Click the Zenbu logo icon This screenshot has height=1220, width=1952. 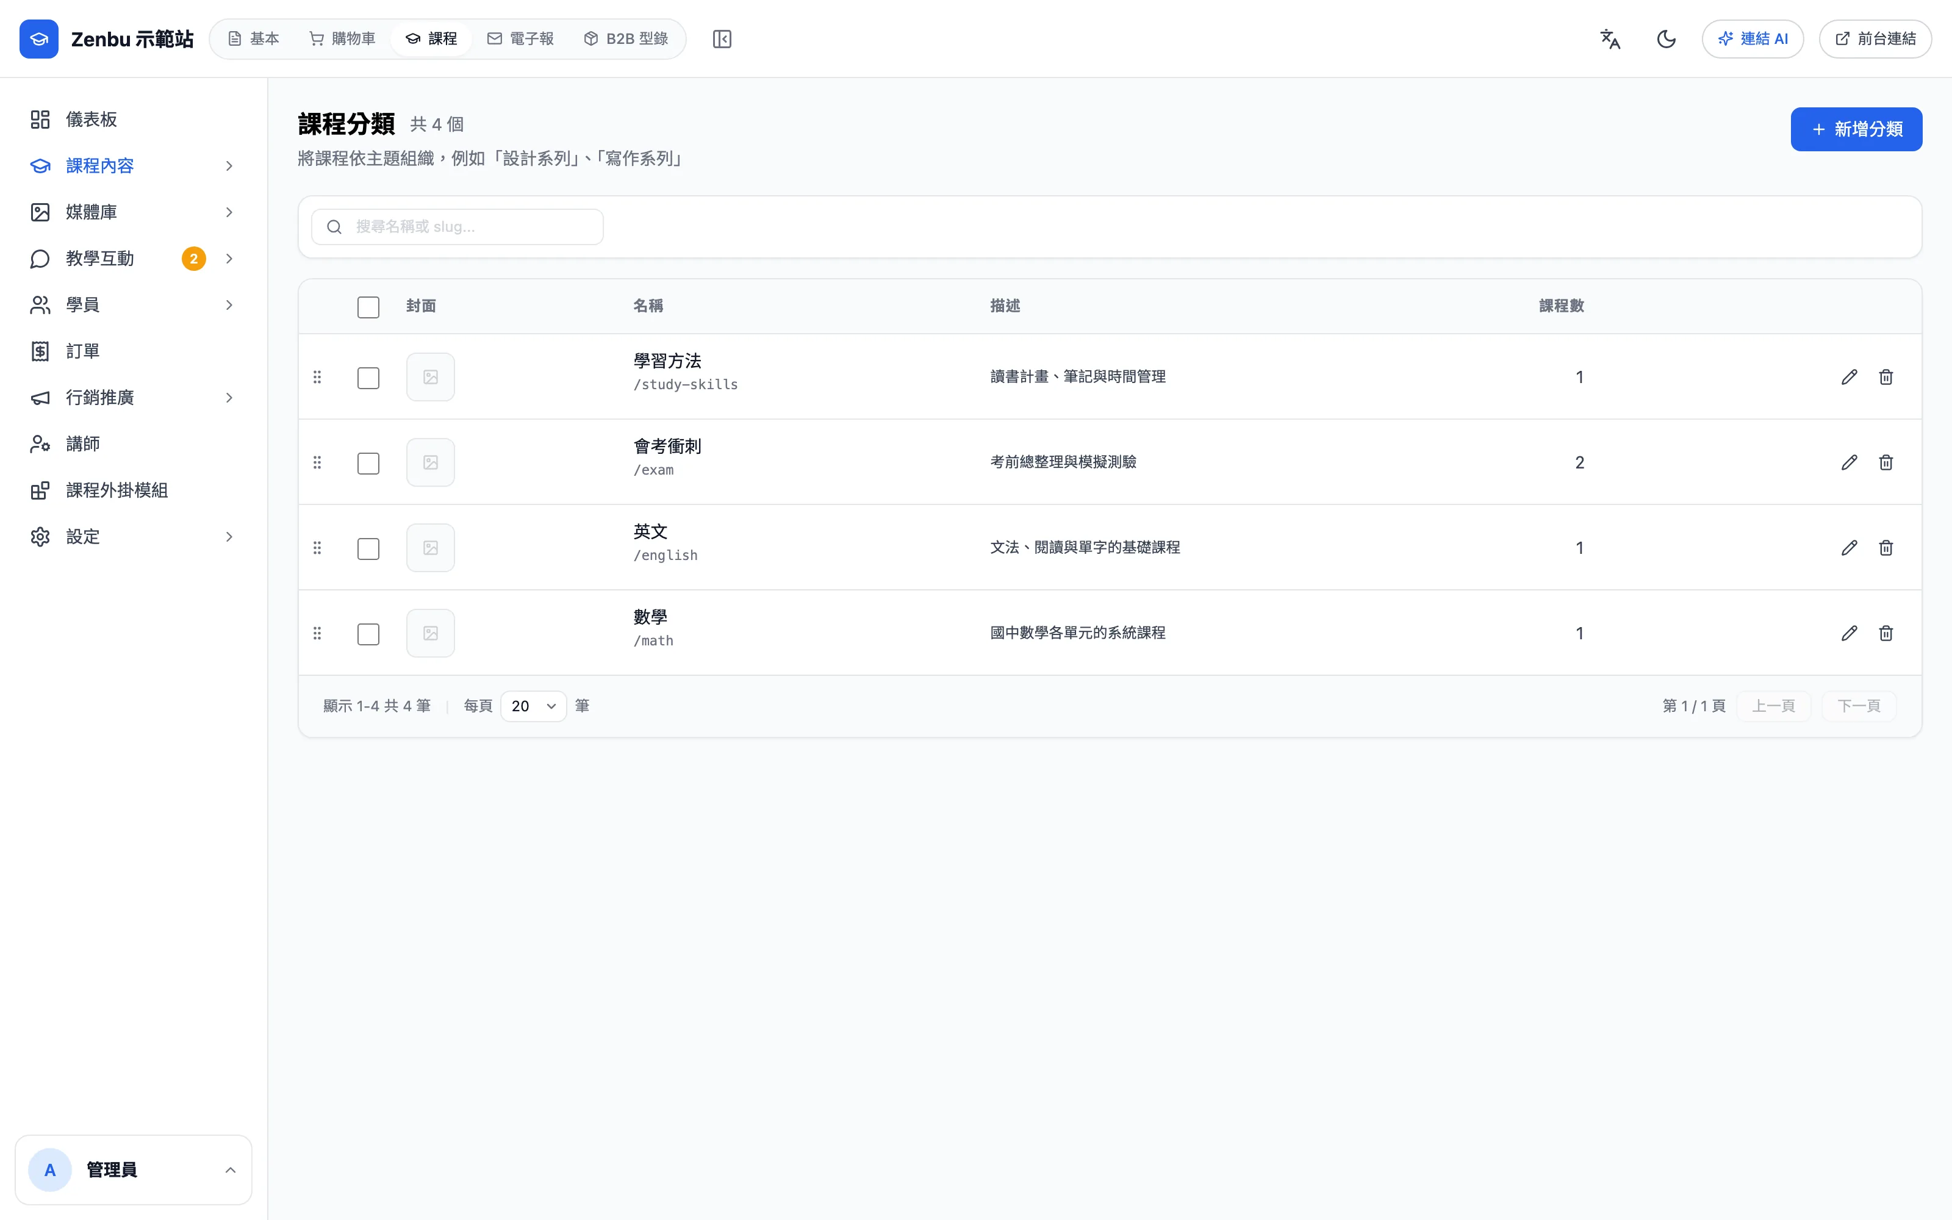point(38,38)
